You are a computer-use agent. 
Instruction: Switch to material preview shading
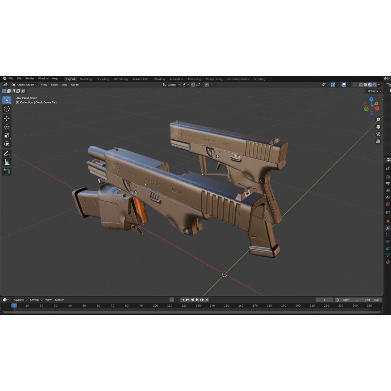point(370,85)
